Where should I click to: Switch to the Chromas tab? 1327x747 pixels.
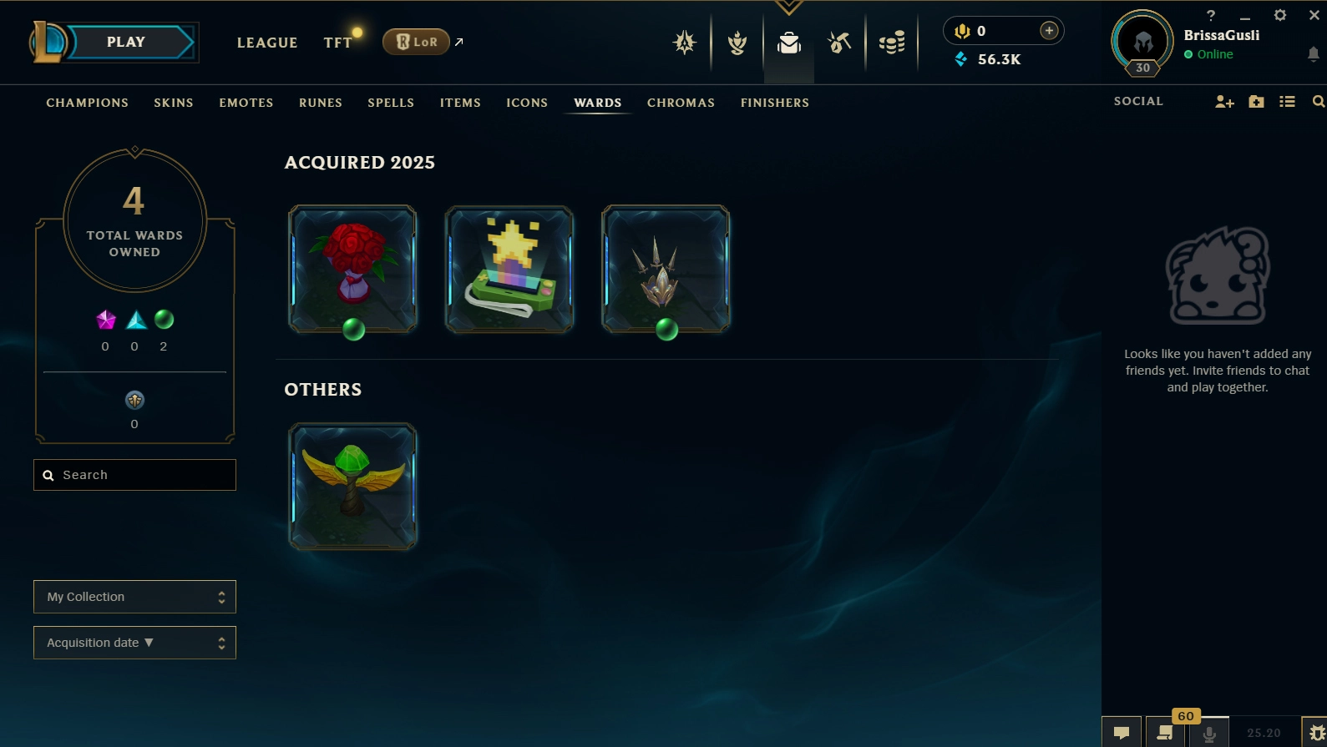681,103
